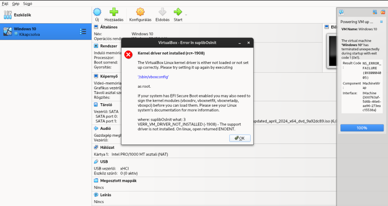This screenshot has width=388, height=206.
Task: Select the Eszközök tools entry
Action: [46, 15]
